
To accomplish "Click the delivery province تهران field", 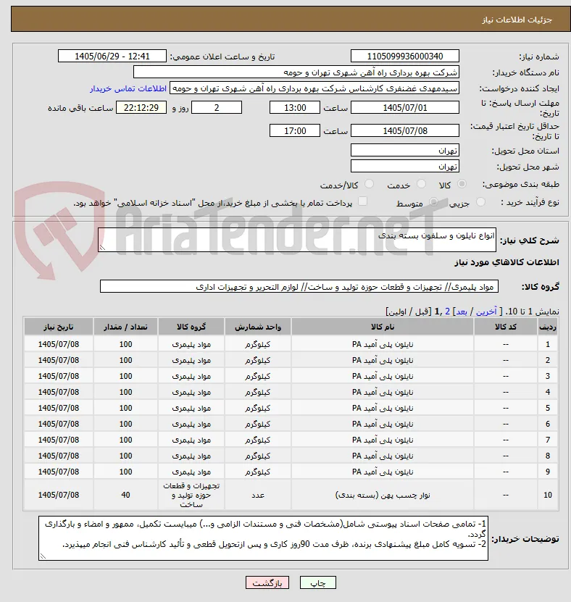I will (405, 151).
